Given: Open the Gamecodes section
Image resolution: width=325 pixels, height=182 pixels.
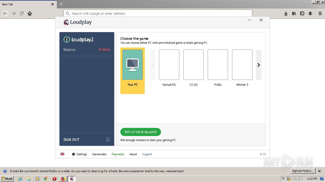Looking at the screenshot, I should (x=99, y=154).
